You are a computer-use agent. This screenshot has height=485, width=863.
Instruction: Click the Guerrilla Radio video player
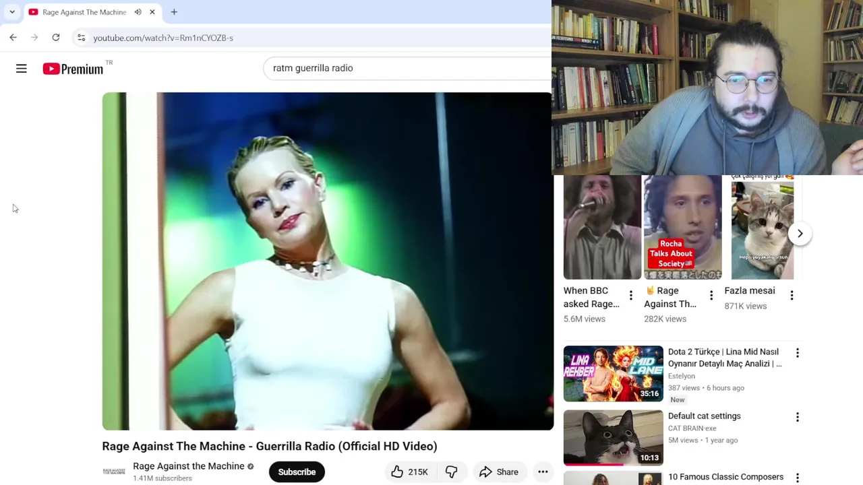pyautogui.click(x=328, y=261)
